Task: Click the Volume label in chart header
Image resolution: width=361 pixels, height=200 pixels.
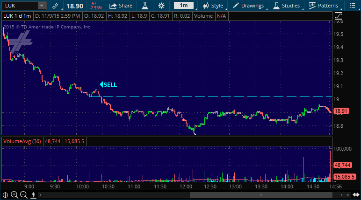Action: coord(203,16)
